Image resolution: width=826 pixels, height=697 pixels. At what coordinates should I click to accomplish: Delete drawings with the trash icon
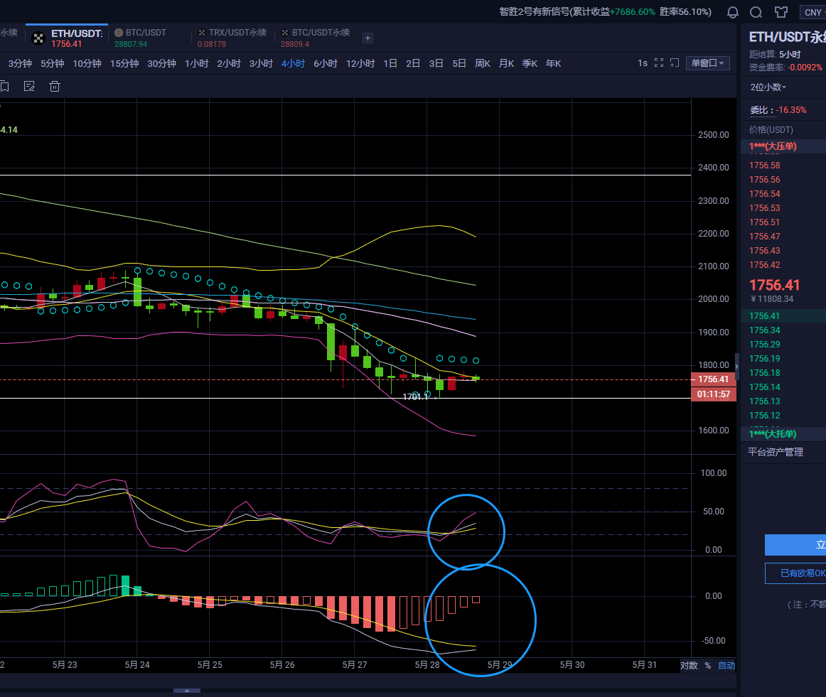pos(55,87)
